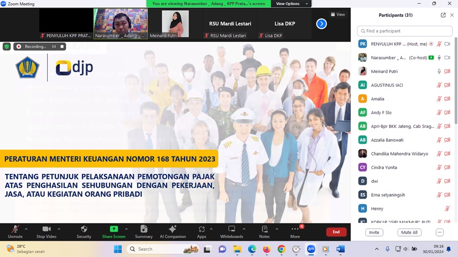Stop Video camera toggle
The image size is (458, 257).
click(x=46, y=229)
